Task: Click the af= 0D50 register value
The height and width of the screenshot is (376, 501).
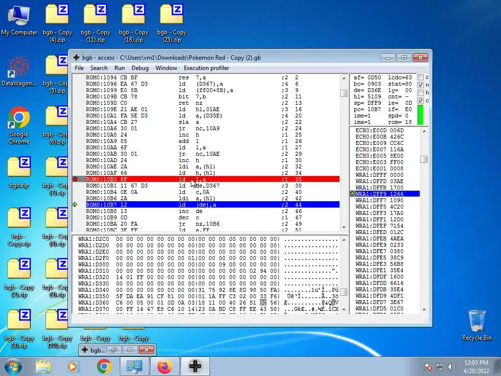Action: [367, 77]
